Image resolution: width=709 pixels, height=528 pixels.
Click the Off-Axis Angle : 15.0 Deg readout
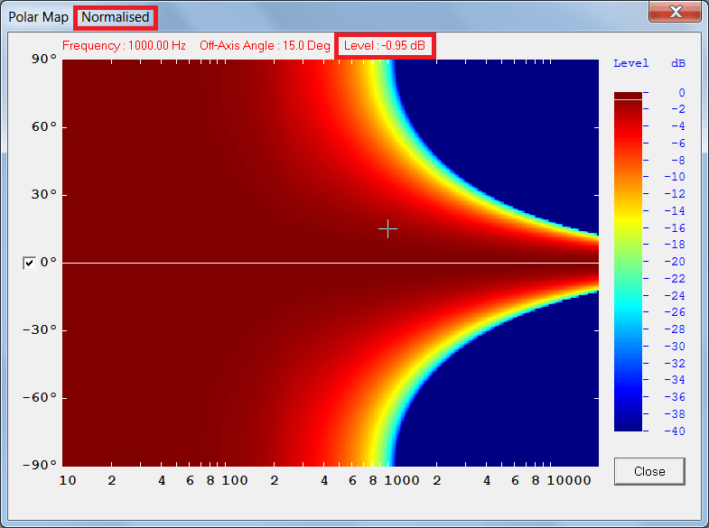265,46
